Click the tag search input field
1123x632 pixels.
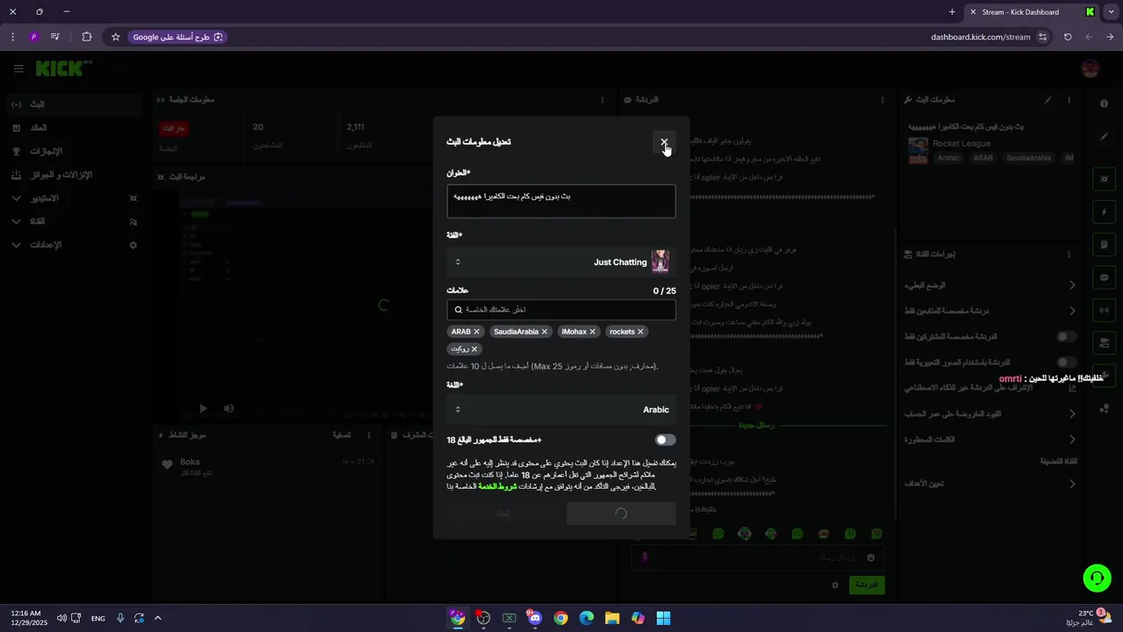pos(561,310)
